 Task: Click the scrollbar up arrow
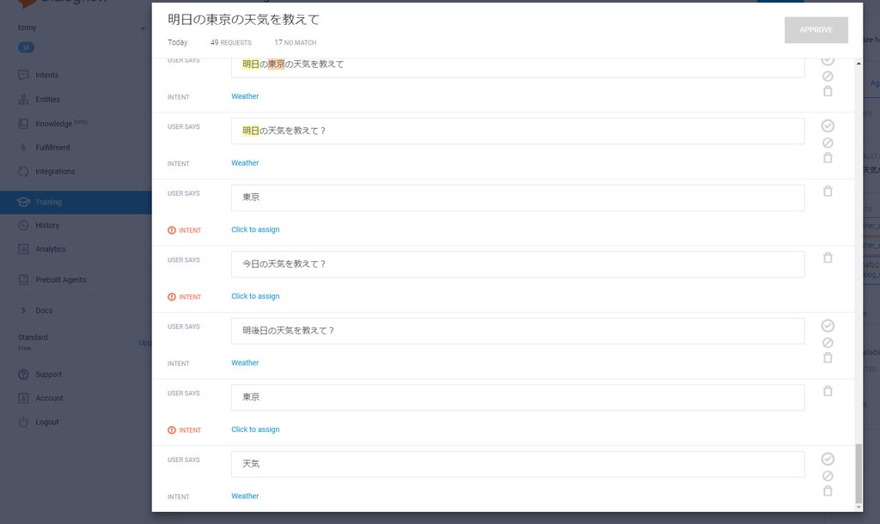coord(859,64)
